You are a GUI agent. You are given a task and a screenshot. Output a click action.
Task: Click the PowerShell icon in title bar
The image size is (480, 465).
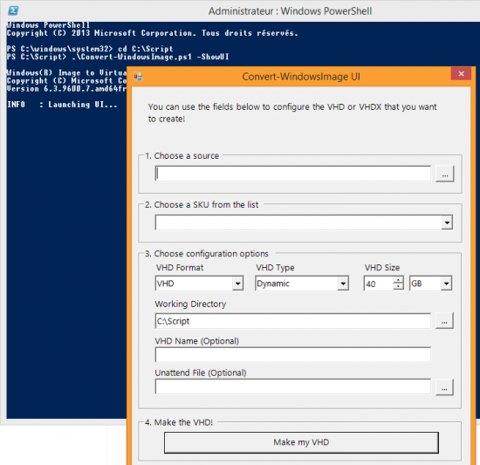tap(13, 10)
